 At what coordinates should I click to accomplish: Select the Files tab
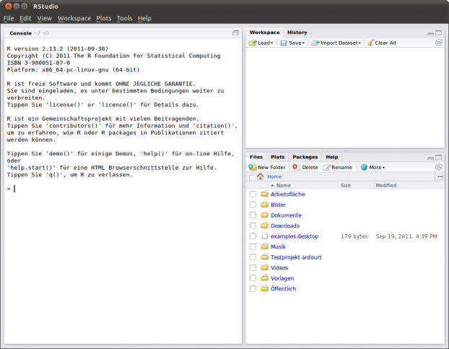(x=256, y=157)
